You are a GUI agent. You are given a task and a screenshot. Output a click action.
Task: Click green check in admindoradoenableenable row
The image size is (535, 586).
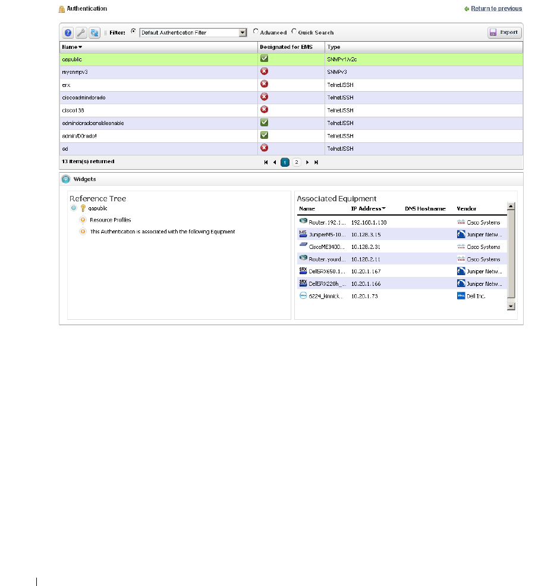point(264,122)
